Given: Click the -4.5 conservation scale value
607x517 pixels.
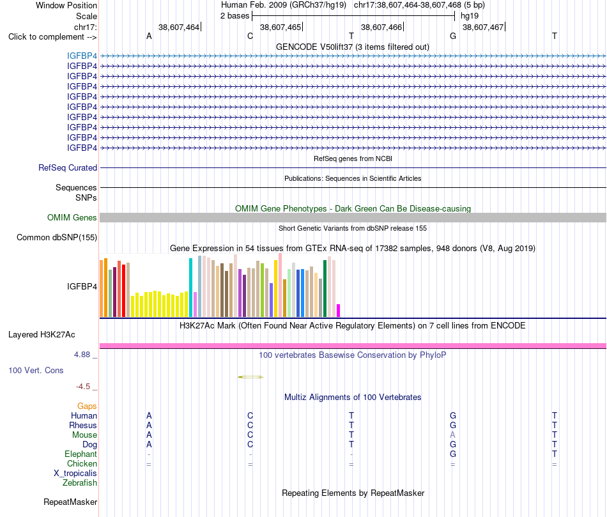Looking at the screenshot, I should pyautogui.click(x=83, y=387).
